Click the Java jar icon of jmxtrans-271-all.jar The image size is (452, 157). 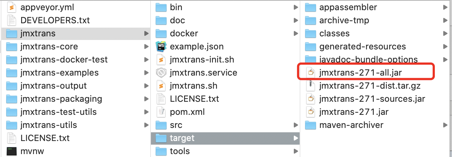click(x=311, y=73)
